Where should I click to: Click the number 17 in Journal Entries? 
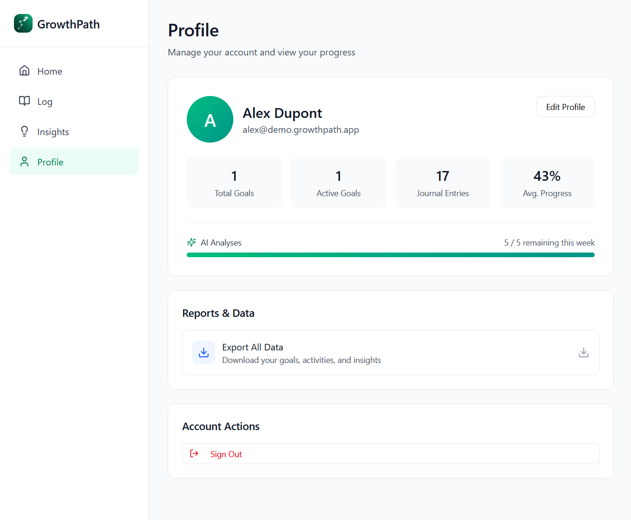(442, 176)
